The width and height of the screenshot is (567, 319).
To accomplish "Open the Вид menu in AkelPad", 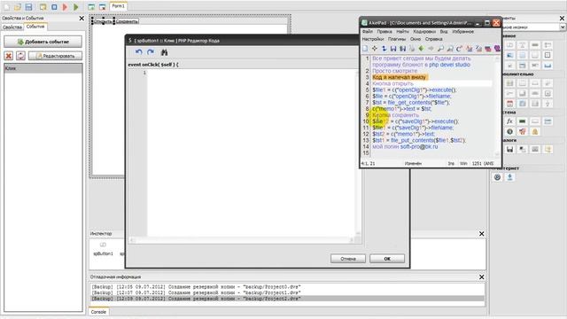I will tap(444, 32).
